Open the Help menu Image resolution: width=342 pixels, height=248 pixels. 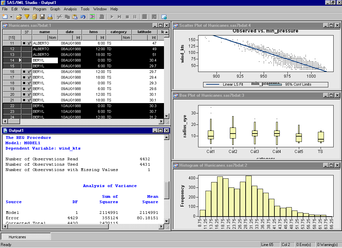[114, 9]
